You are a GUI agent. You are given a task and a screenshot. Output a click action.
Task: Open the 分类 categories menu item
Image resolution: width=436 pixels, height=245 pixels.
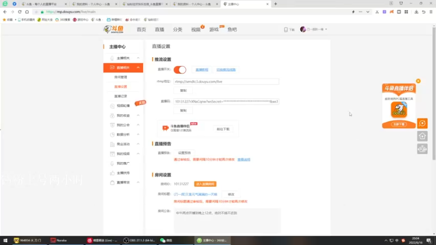pyautogui.click(x=178, y=29)
